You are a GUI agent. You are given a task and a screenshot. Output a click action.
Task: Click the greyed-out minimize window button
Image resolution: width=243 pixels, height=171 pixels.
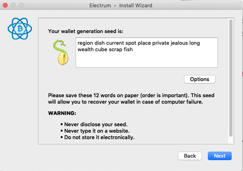13,5
